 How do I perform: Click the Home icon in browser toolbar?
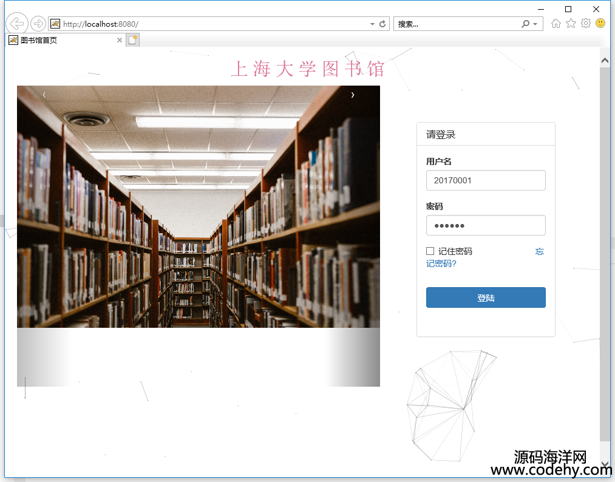[x=556, y=24]
